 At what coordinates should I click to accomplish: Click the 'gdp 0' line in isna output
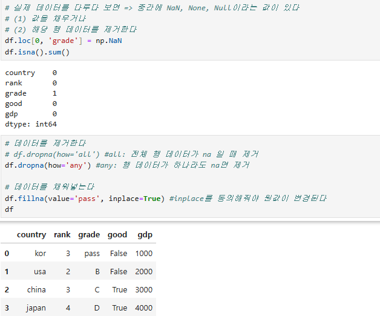[x=31, y=114]
